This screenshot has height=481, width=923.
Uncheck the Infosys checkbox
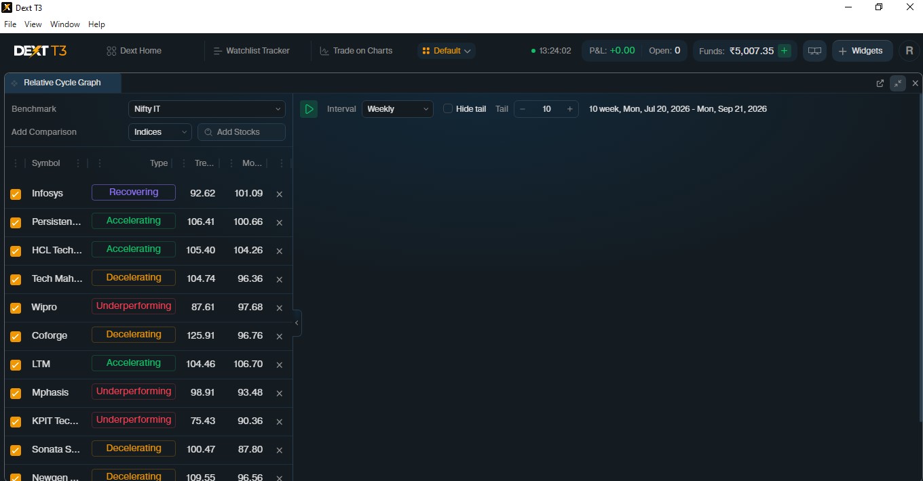pos(16,194)
